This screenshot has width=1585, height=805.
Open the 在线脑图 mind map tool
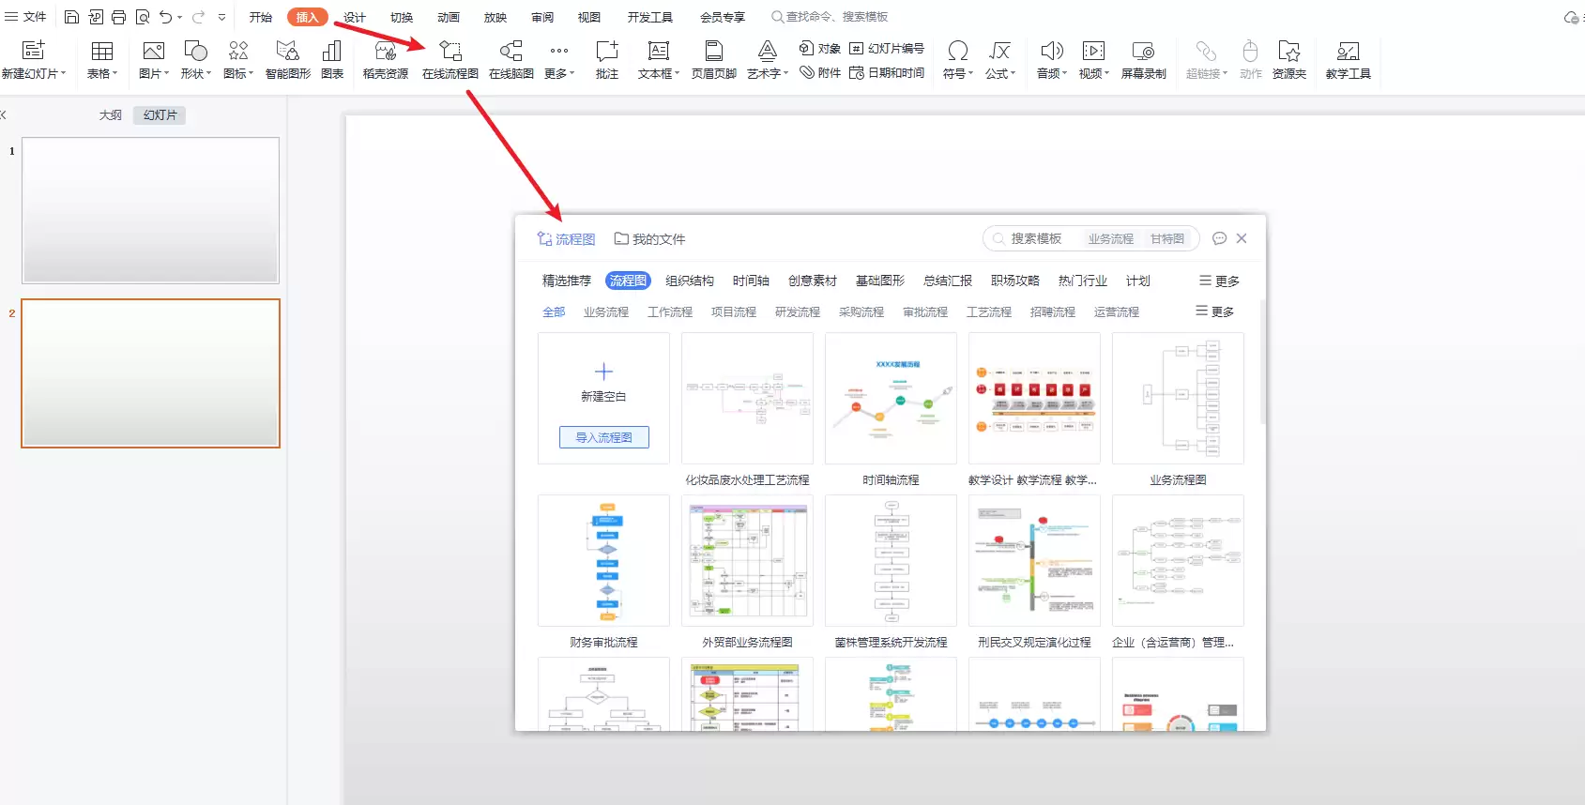[511, 60]
